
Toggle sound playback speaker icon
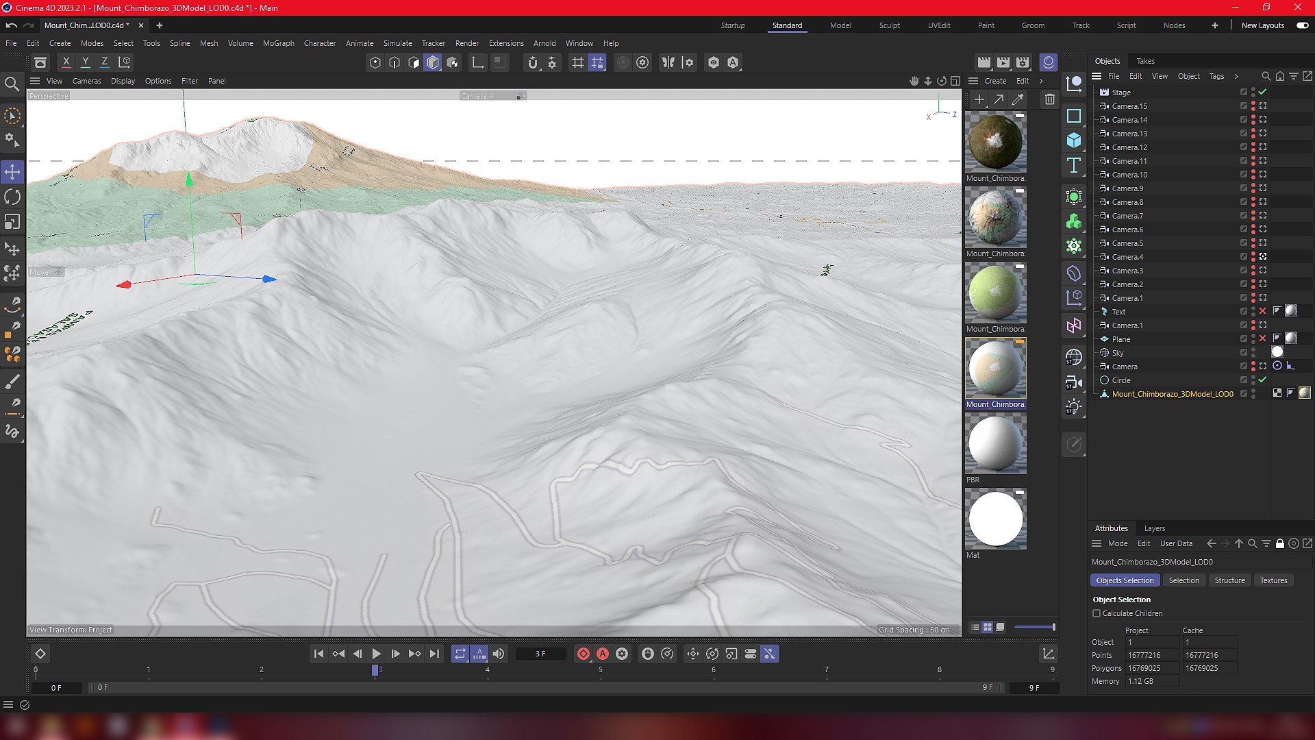(x=499, y=654)
